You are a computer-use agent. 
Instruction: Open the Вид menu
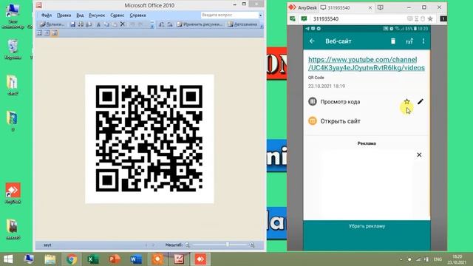tap(80, 15)
